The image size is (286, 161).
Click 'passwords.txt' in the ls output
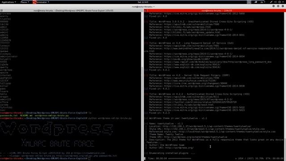[9, 115]
